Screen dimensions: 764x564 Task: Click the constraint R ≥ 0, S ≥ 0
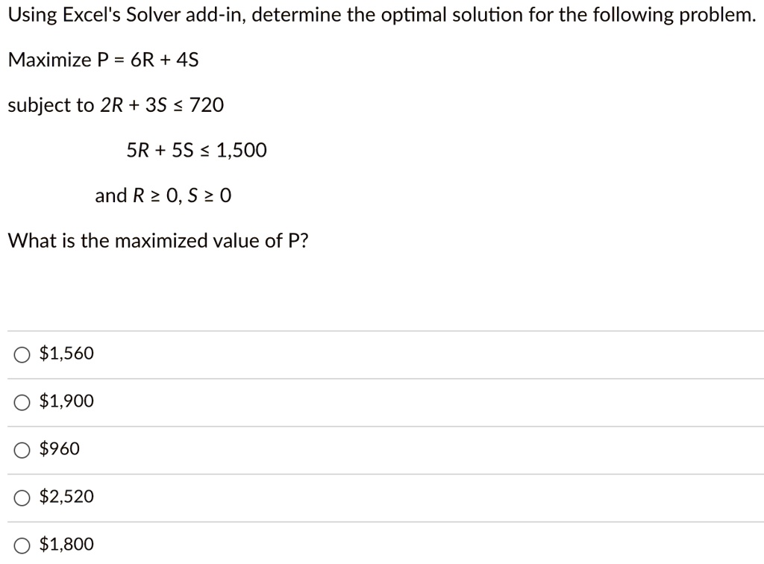[163, 195]
